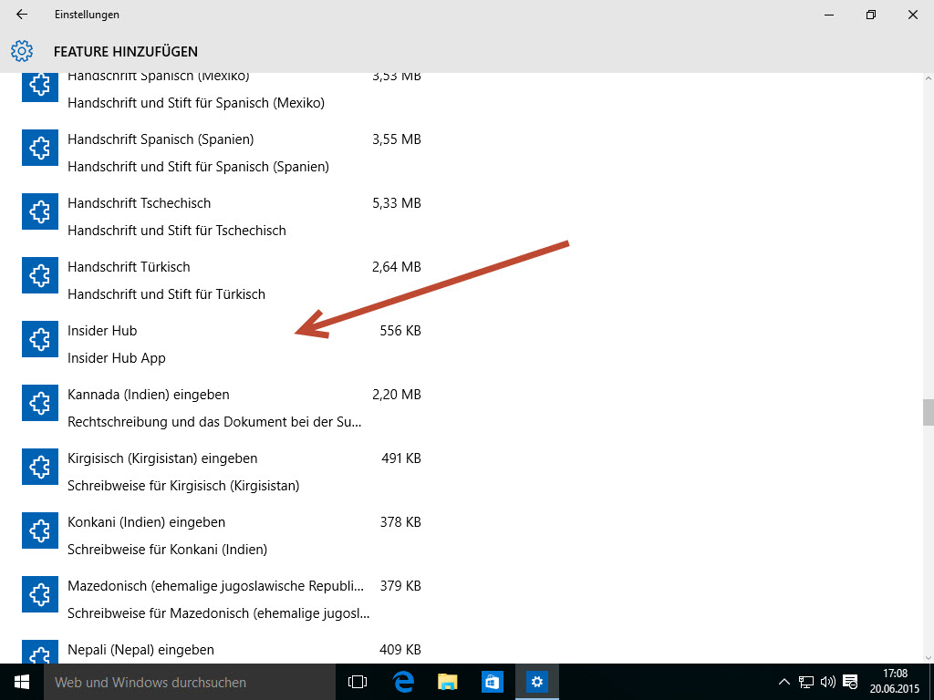Click Handschrift und Stift für Tschechisch description
The image size is (934, 700).
[176, 231]
